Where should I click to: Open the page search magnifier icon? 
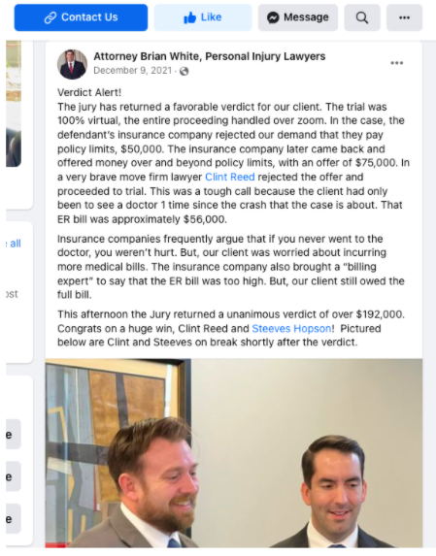coord(362,17)
